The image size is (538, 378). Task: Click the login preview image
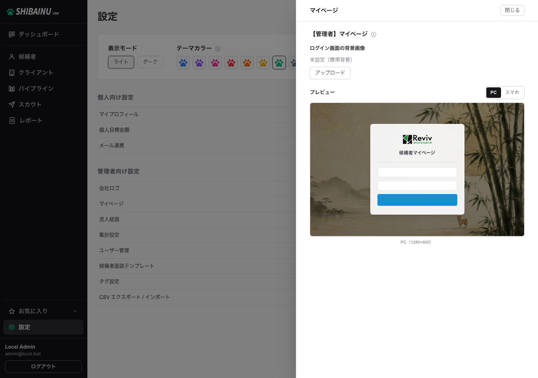tap(417, 169)
